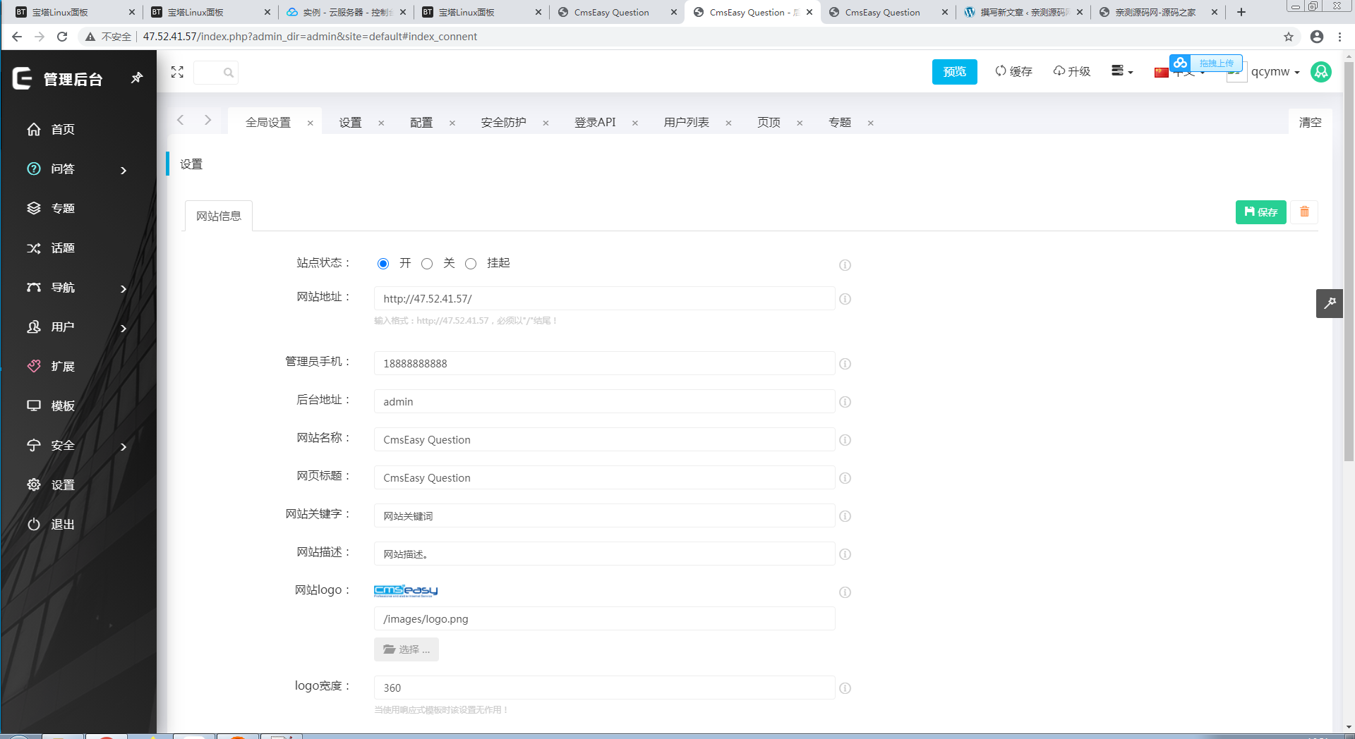Go to next tab with right chevron

pos(207,120)
